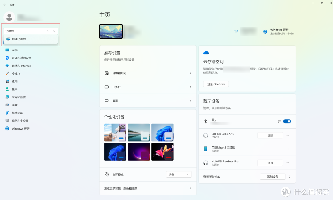Viewport: 333px width, 200px height.
Task: Click the 荣耀Magic5 phone icon
Action: tap(206, 149)
